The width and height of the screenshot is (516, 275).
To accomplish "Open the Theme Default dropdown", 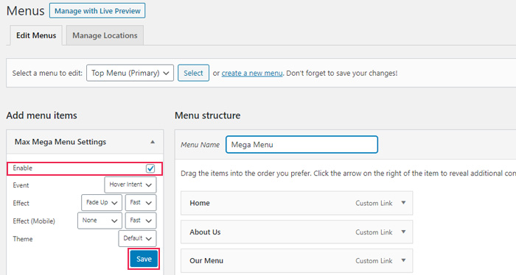I will pos(137,238).
